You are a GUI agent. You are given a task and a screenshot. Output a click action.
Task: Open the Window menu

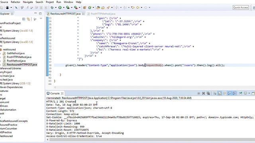68,2
